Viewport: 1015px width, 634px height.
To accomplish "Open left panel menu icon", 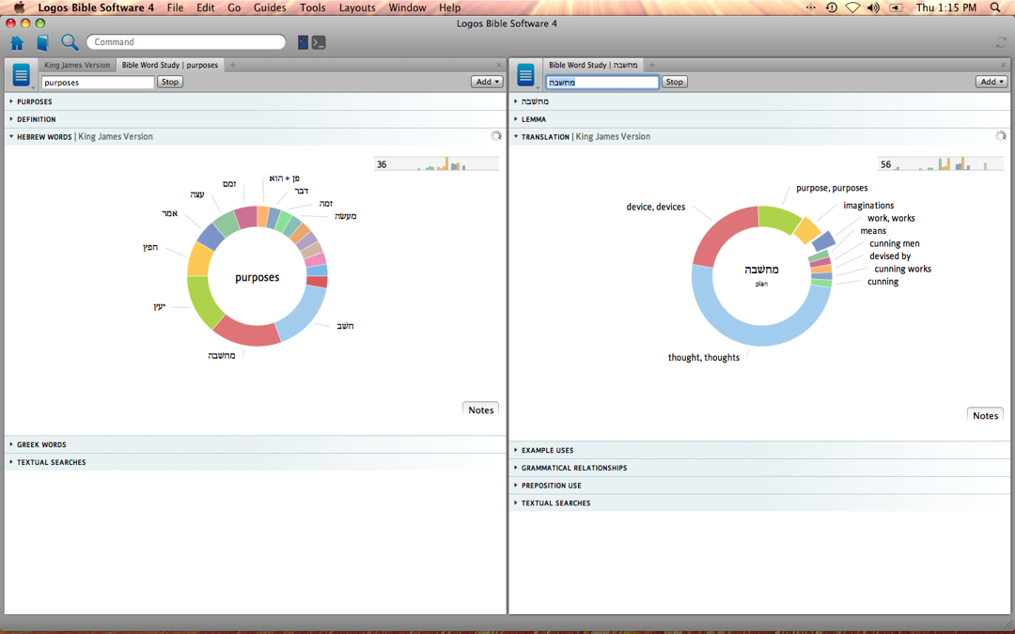I will 21,75.
